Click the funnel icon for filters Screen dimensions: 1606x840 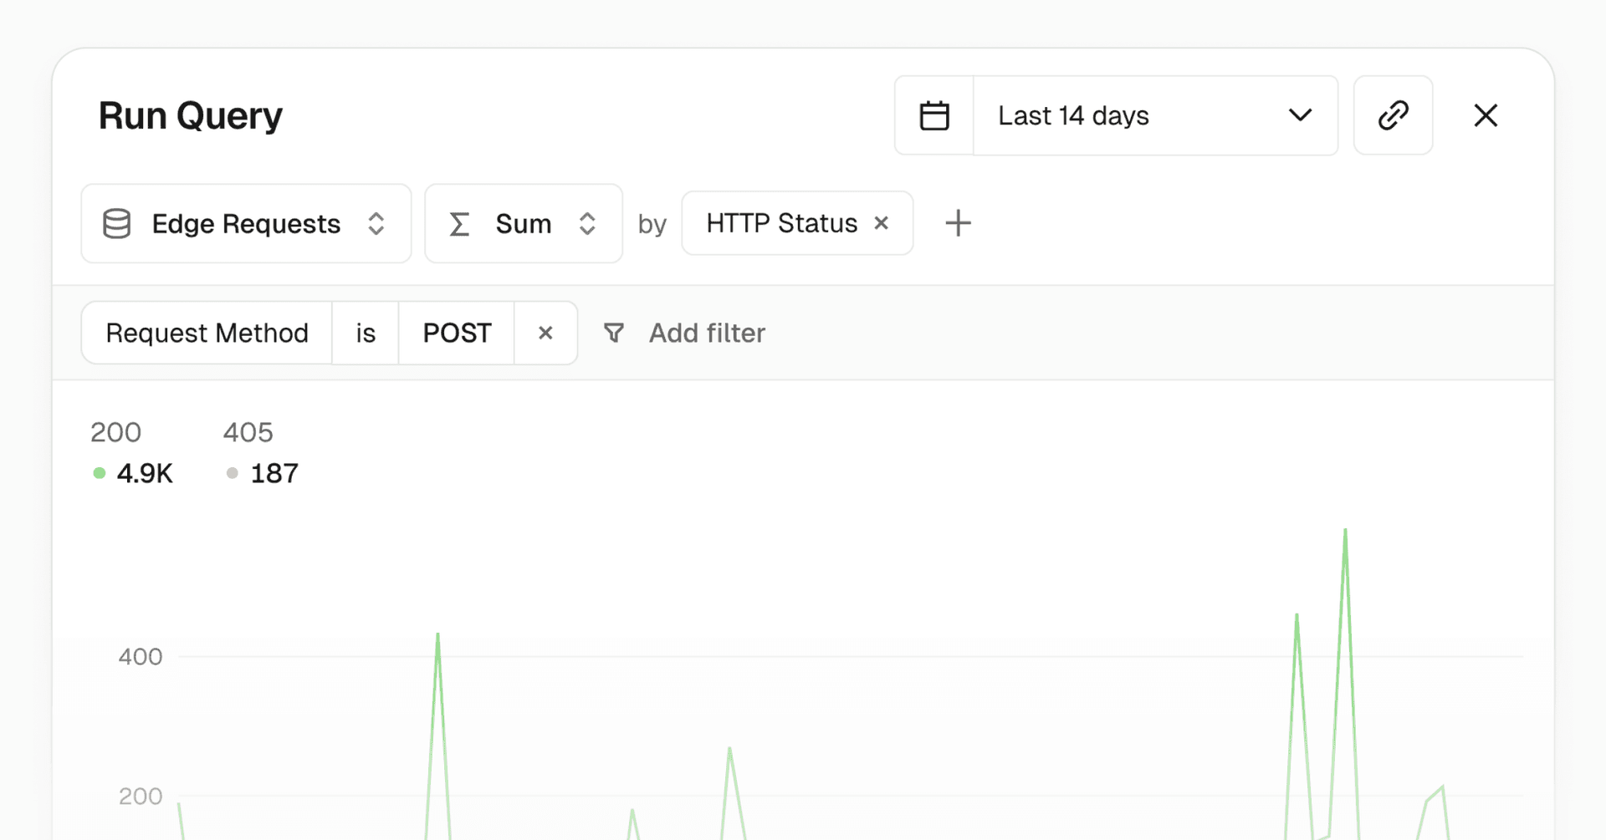614,333
